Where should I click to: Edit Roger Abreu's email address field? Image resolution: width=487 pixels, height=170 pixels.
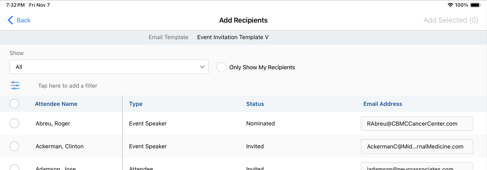417,124
